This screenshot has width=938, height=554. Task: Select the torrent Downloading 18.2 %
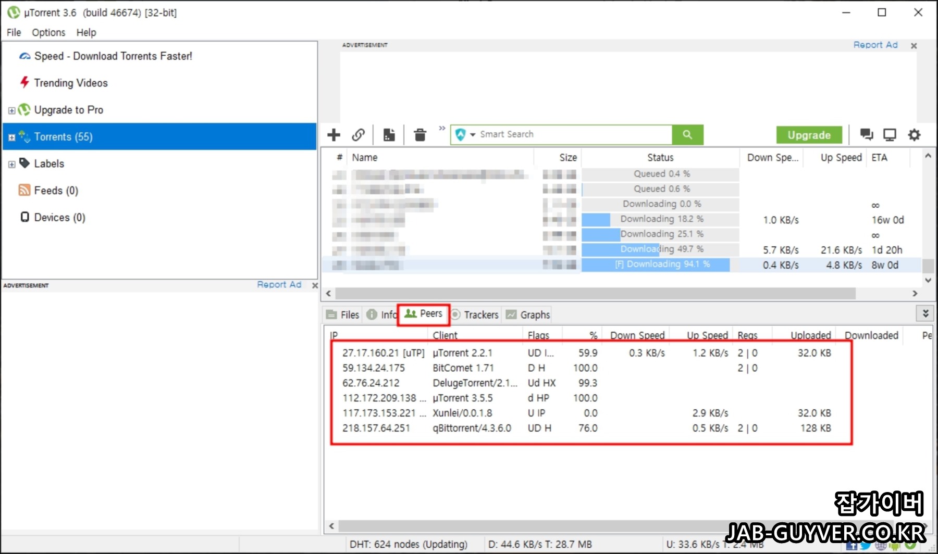pyautogui.click(x=621, y=219)
